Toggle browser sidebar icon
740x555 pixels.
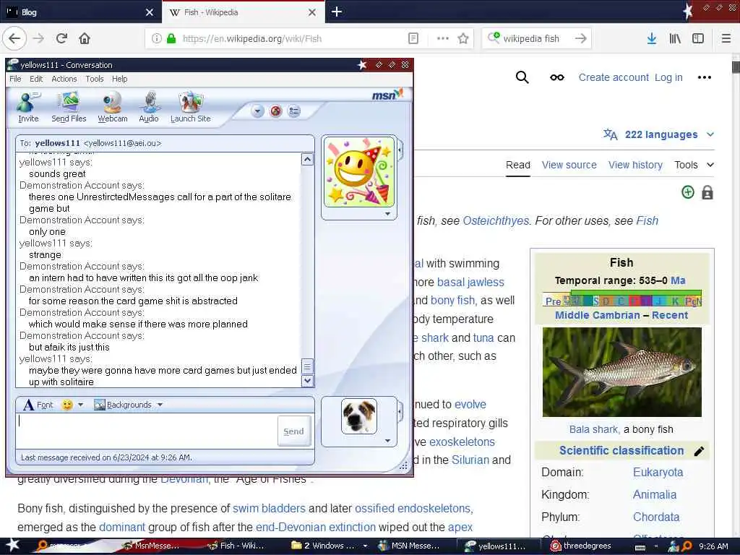(698, 38)
